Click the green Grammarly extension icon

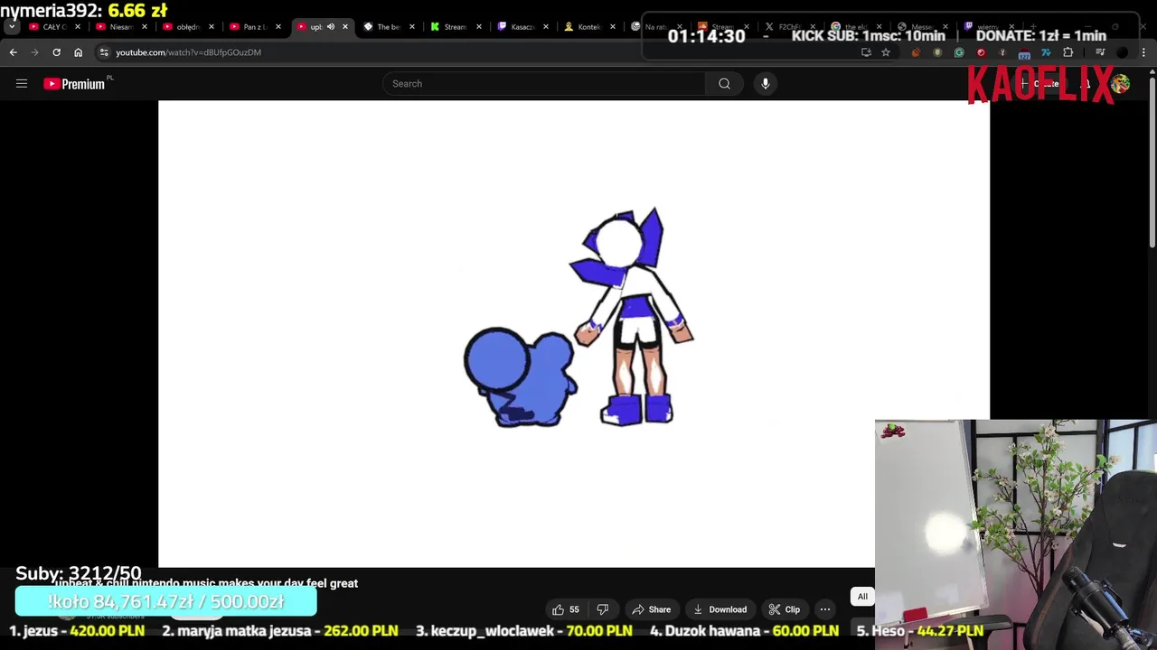[959, 52]
